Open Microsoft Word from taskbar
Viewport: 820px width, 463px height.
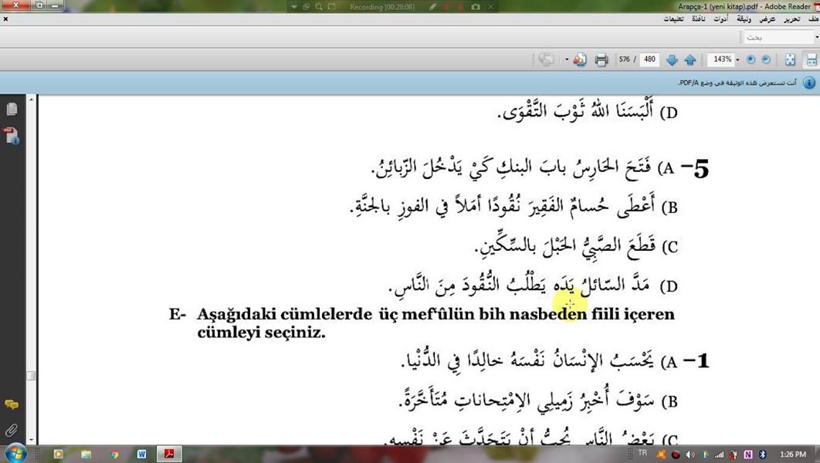[x=141, y=454]
